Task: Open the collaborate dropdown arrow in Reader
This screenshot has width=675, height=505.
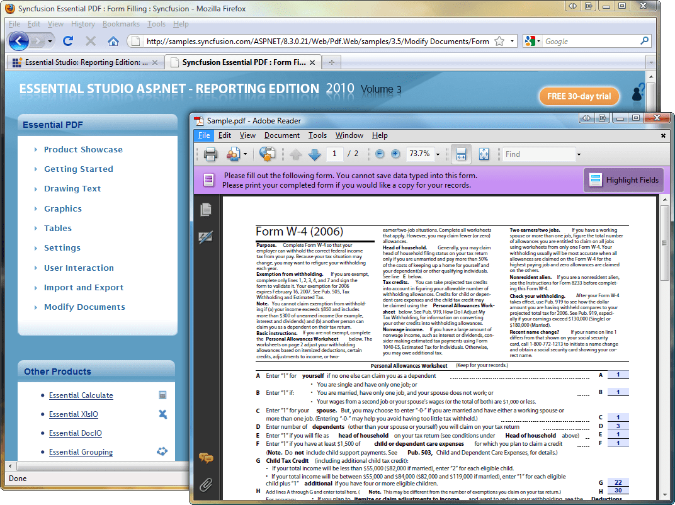Action: coord(245,154)
